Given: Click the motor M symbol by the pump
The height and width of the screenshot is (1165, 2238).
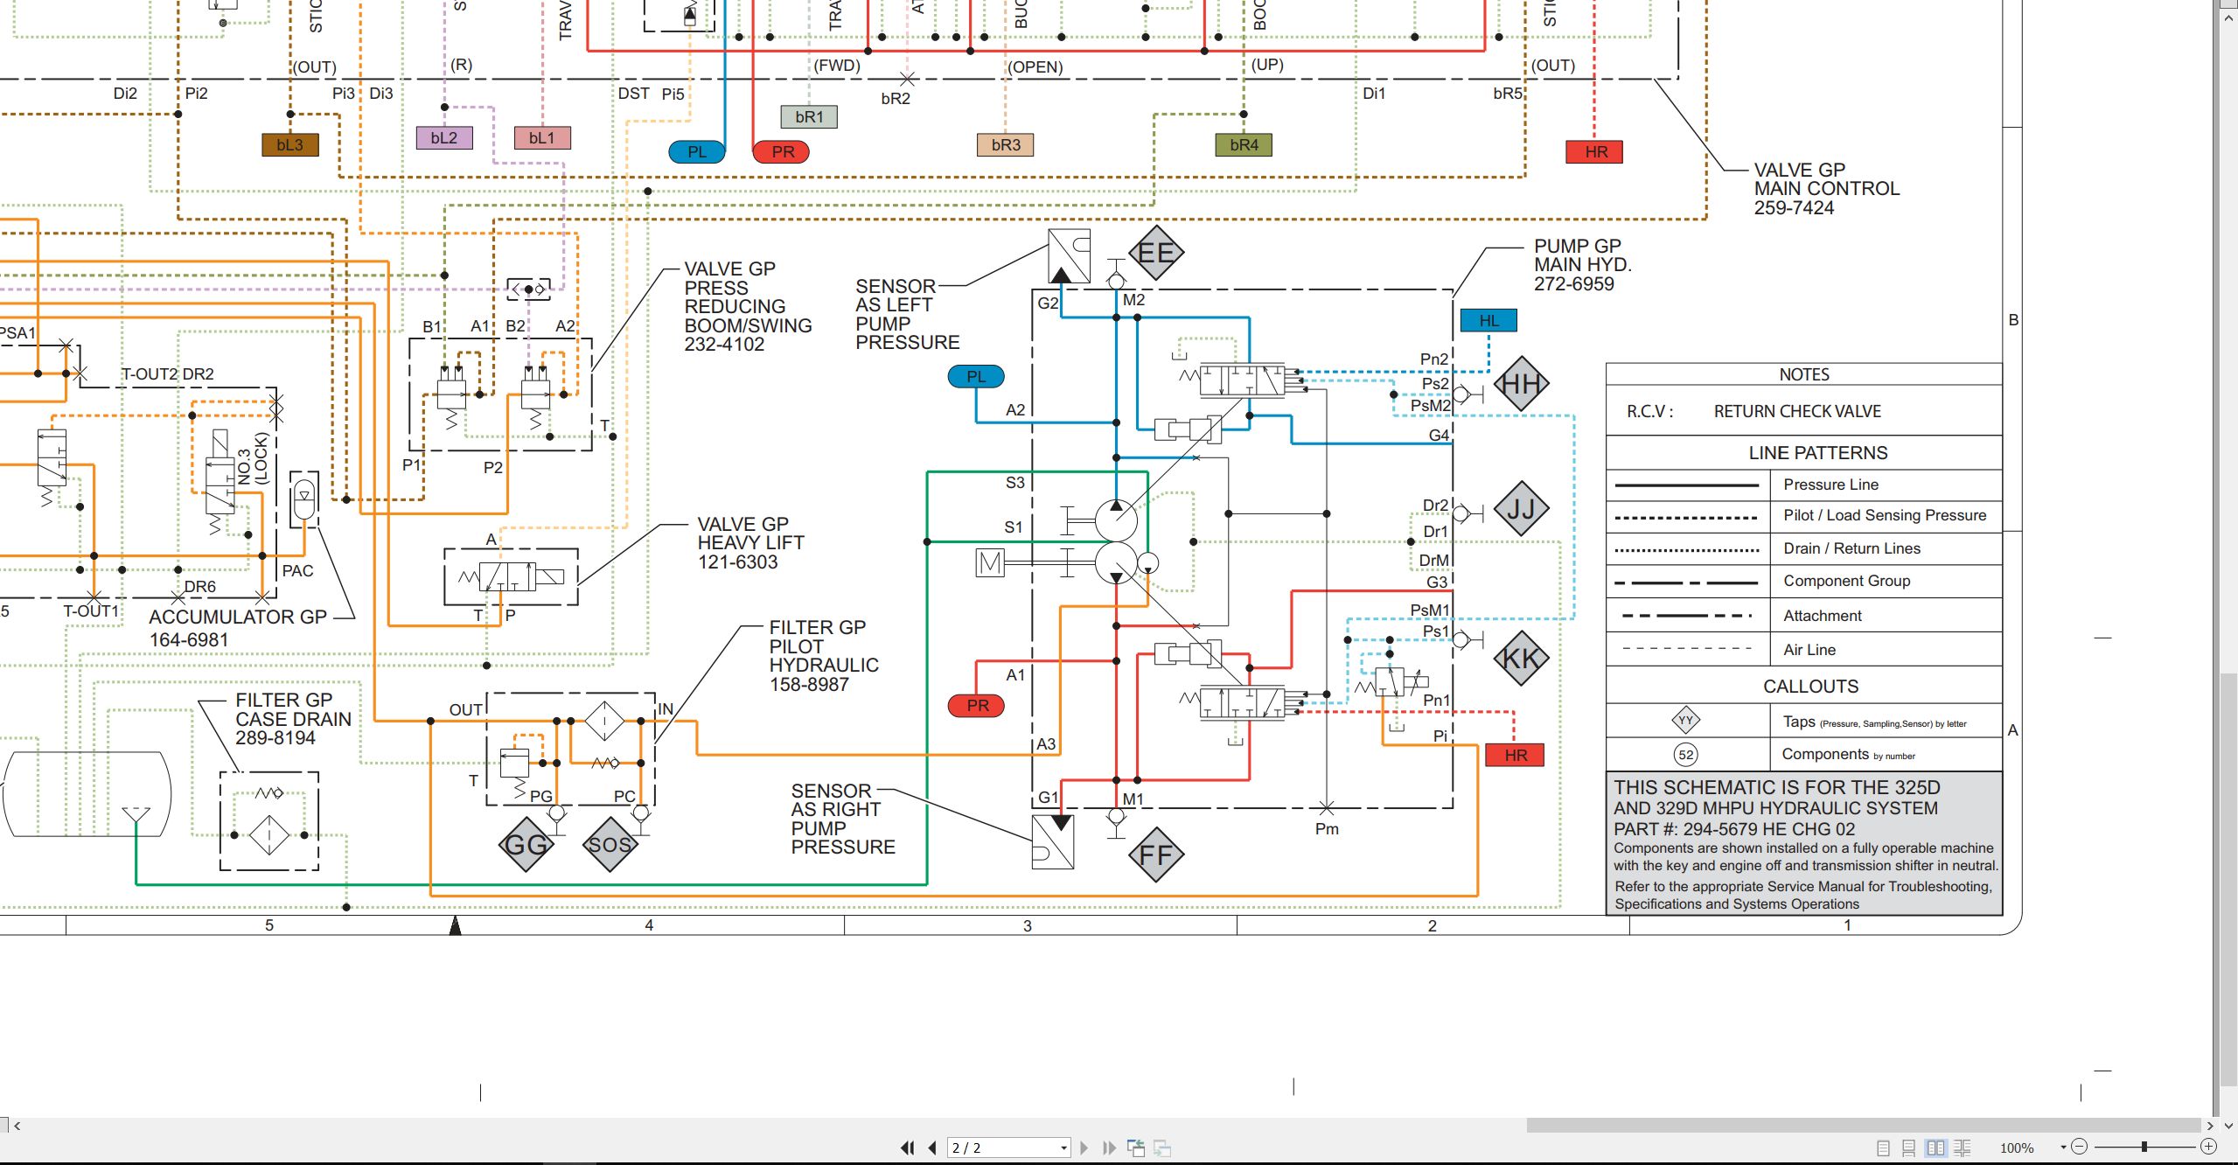Looking at the screenshot, I should click(990, 562).
